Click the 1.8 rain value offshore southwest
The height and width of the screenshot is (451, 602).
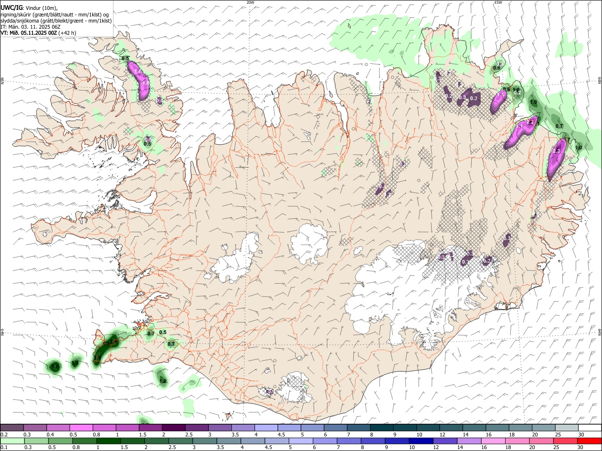pyautogui.click(x=55, y=366)
